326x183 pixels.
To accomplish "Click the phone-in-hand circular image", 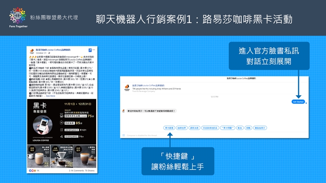I will 43,125.
